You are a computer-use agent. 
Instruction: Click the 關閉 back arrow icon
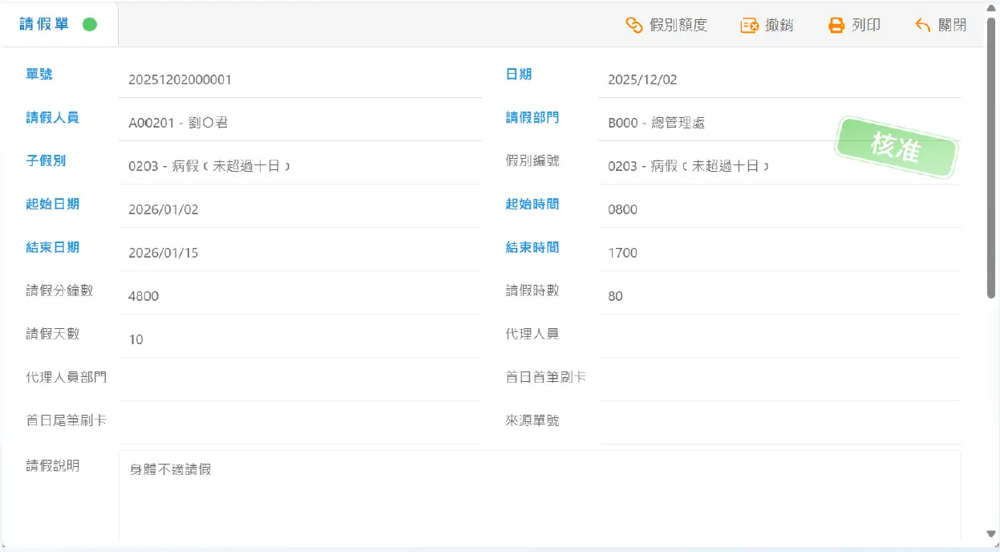click(923, 26)
